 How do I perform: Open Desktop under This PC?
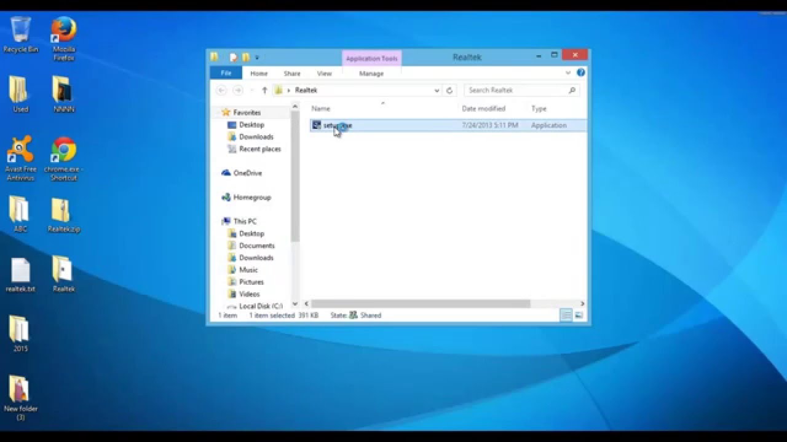[251, 234]
